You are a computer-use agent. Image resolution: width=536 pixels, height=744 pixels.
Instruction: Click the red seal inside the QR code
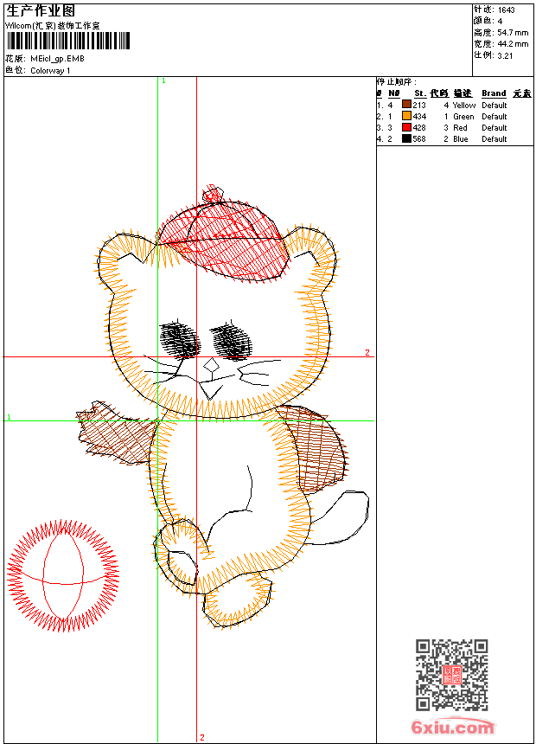[x=452, y=675]
